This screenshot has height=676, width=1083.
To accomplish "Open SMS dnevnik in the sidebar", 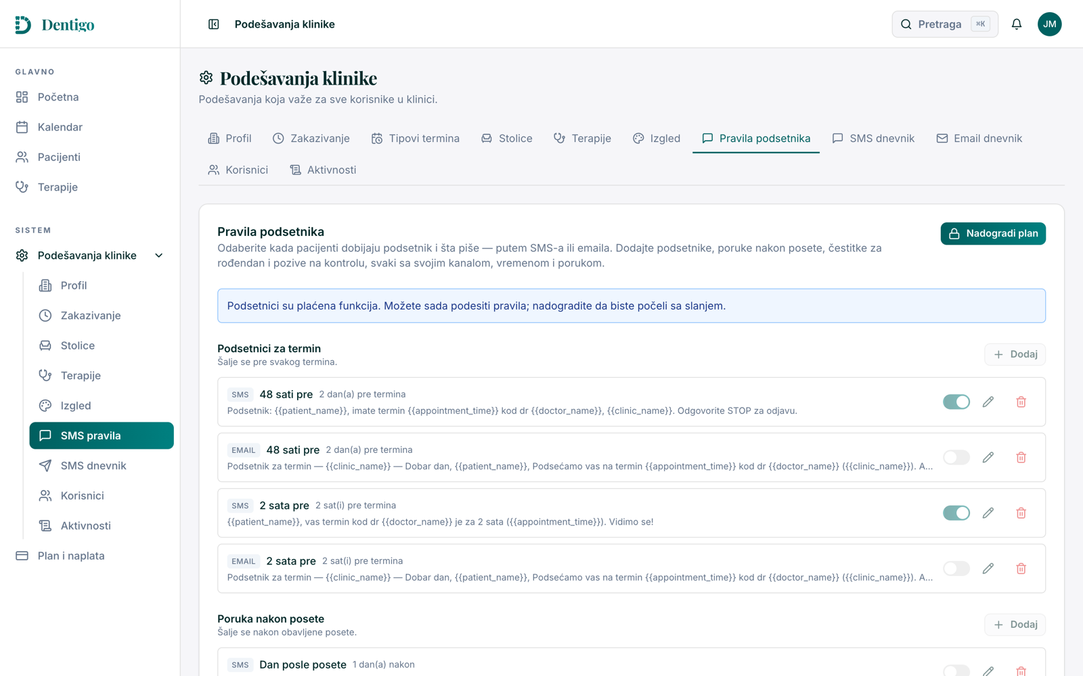I will pyautogui.click(x=102, y=466).
